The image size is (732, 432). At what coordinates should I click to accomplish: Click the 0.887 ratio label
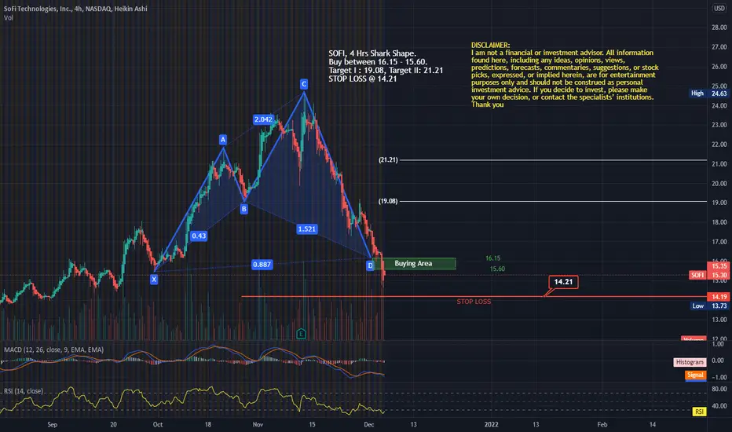(x=262, y=265)
